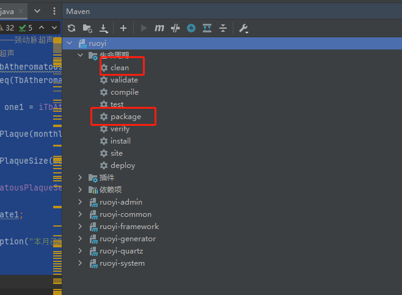Click the clean goal gear icon

pos(104,68)
